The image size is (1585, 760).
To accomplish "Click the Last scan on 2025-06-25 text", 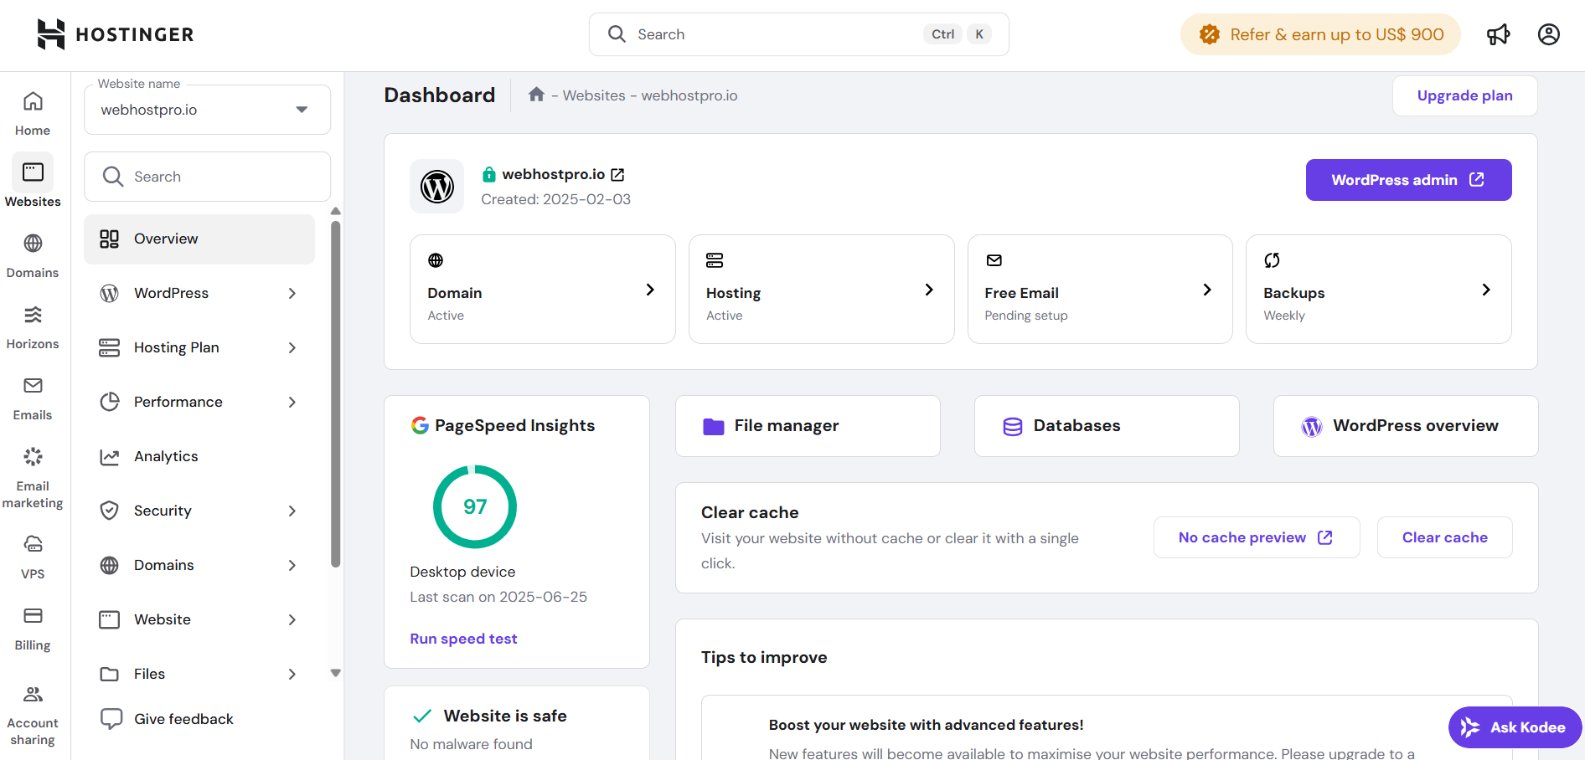I will pyautogui.click(x=498, y=597).
